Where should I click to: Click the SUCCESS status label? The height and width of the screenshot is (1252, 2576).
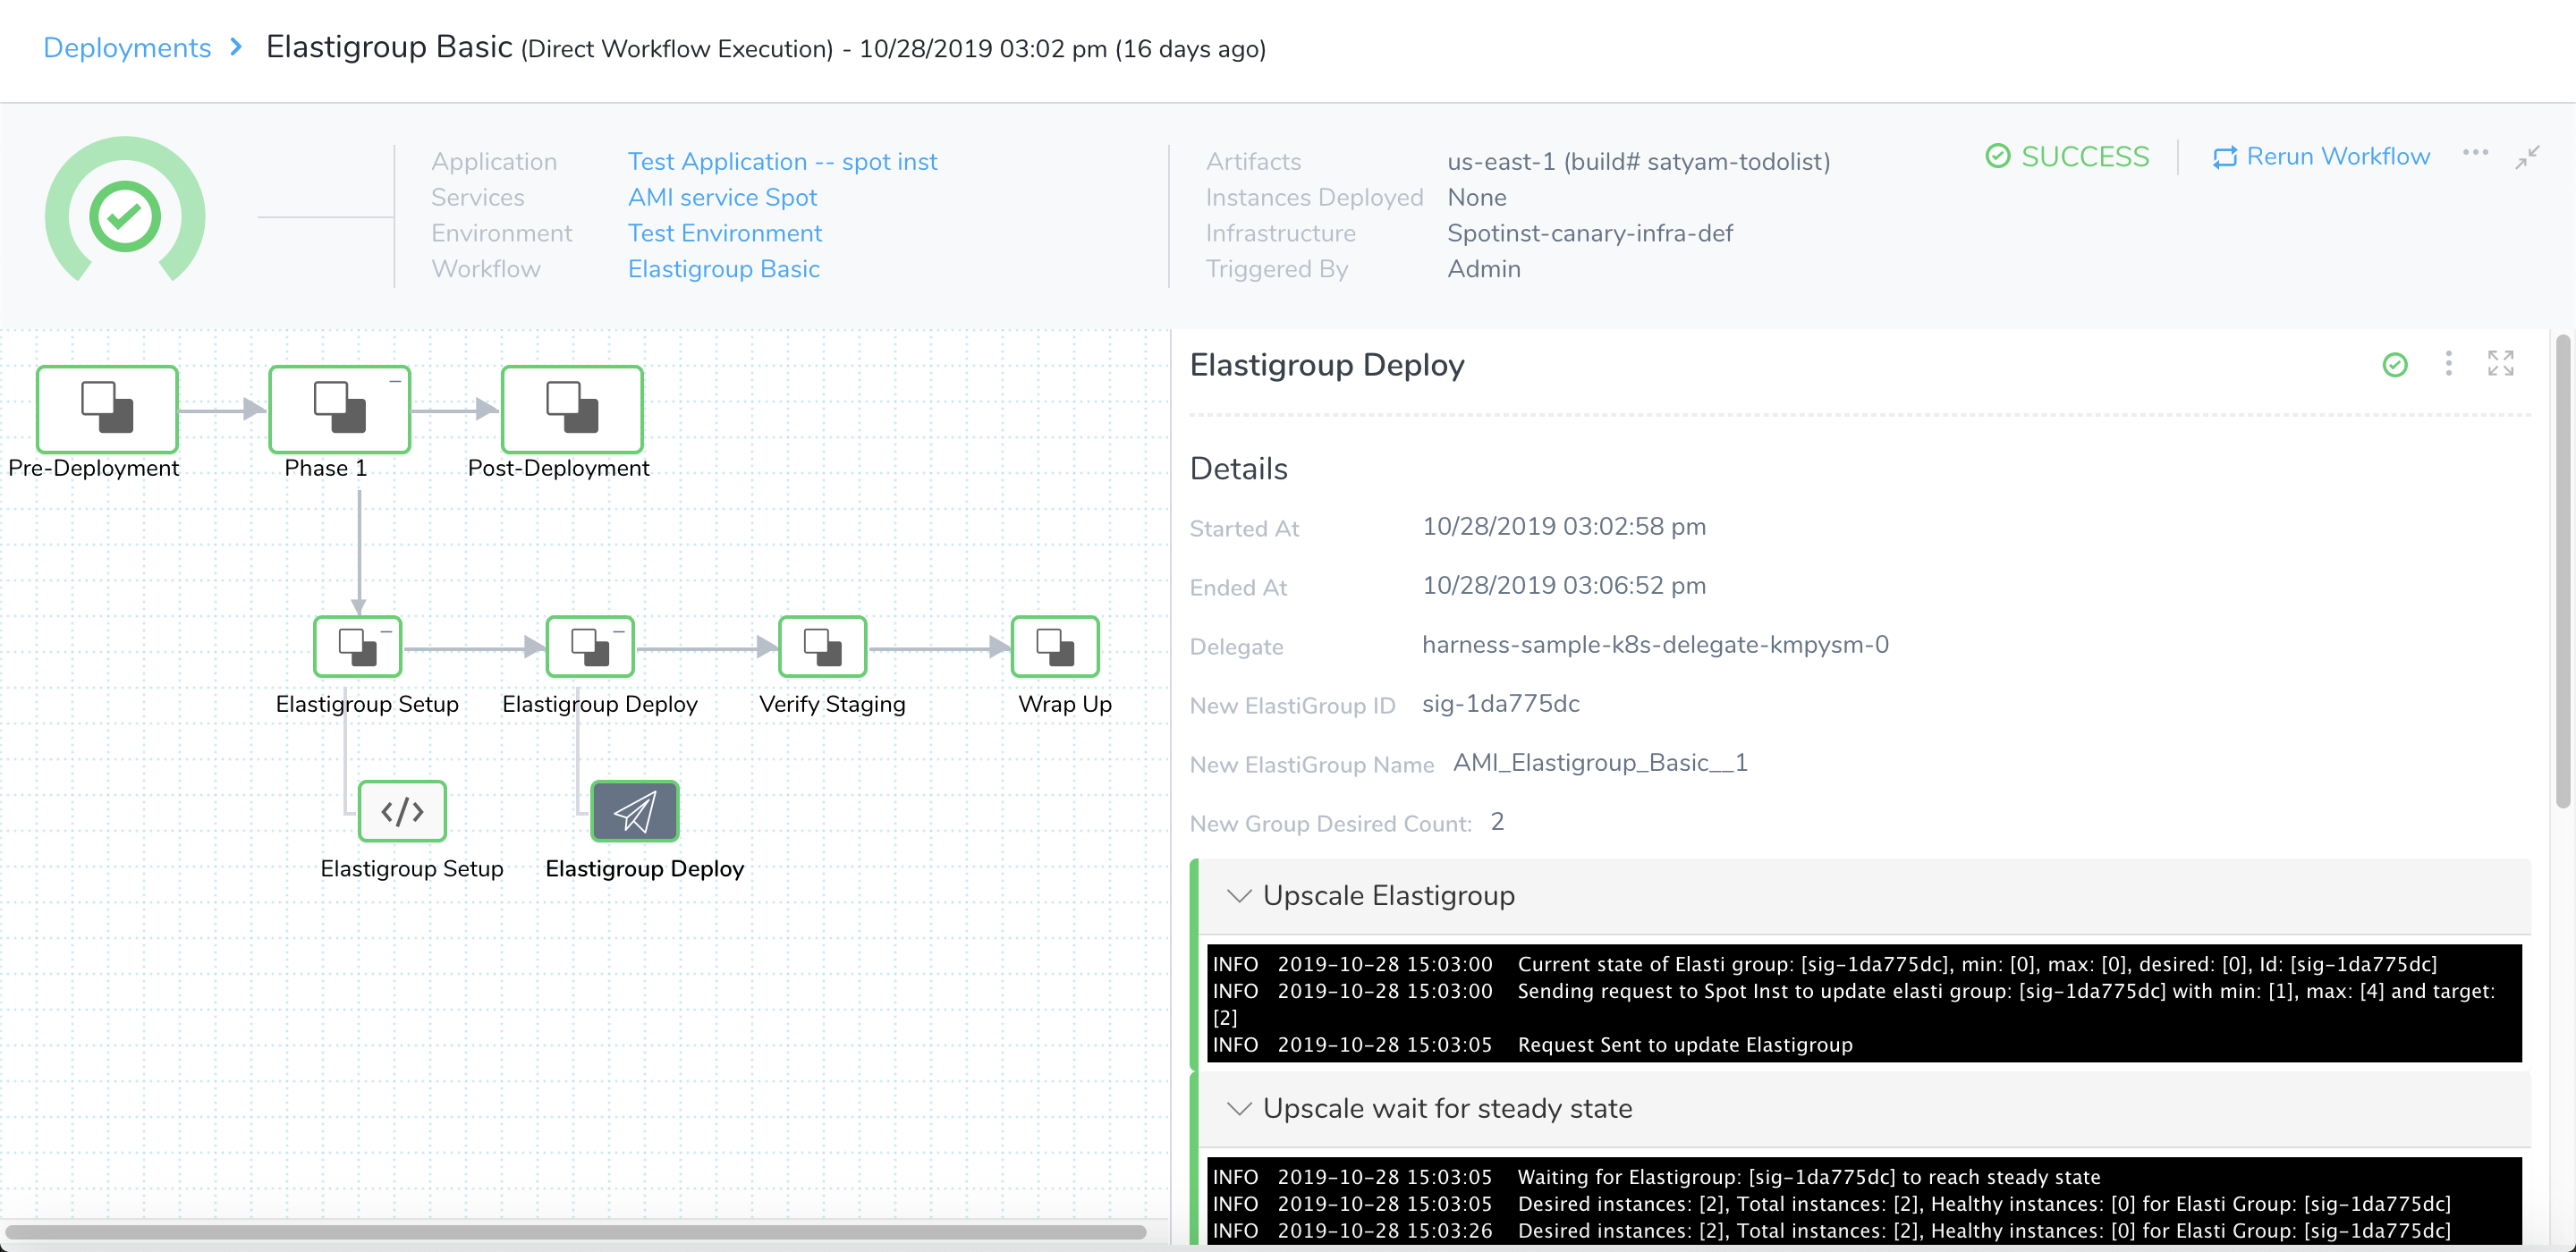[2067, 157]
